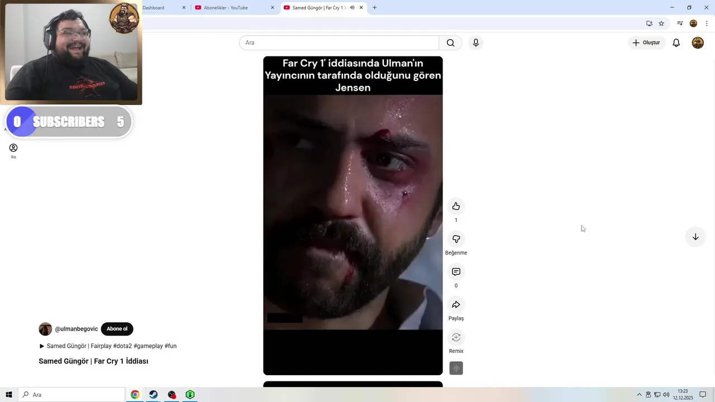Image resolution: width=715 pixels, height=402 pixels.
Task: Click the Short title Samed Güngör | Far Cry 1 İddiası
Action: coord(93,361)
